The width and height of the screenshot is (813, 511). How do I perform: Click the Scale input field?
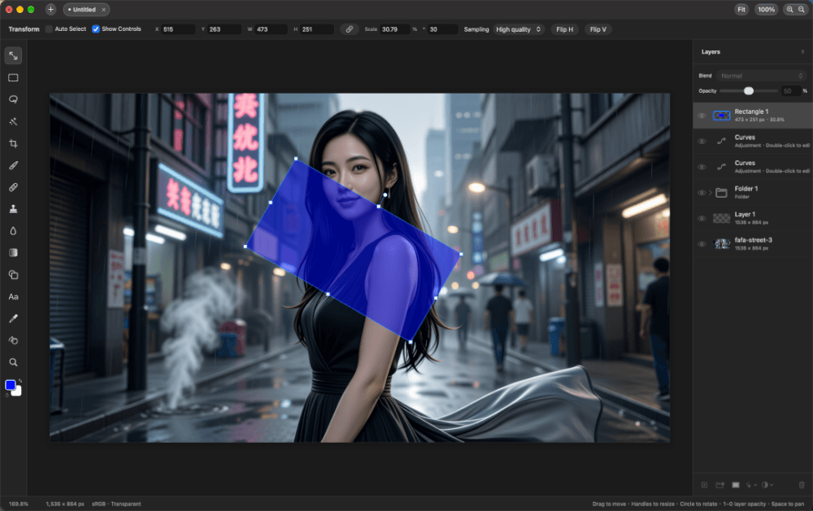tap(395, 29)
